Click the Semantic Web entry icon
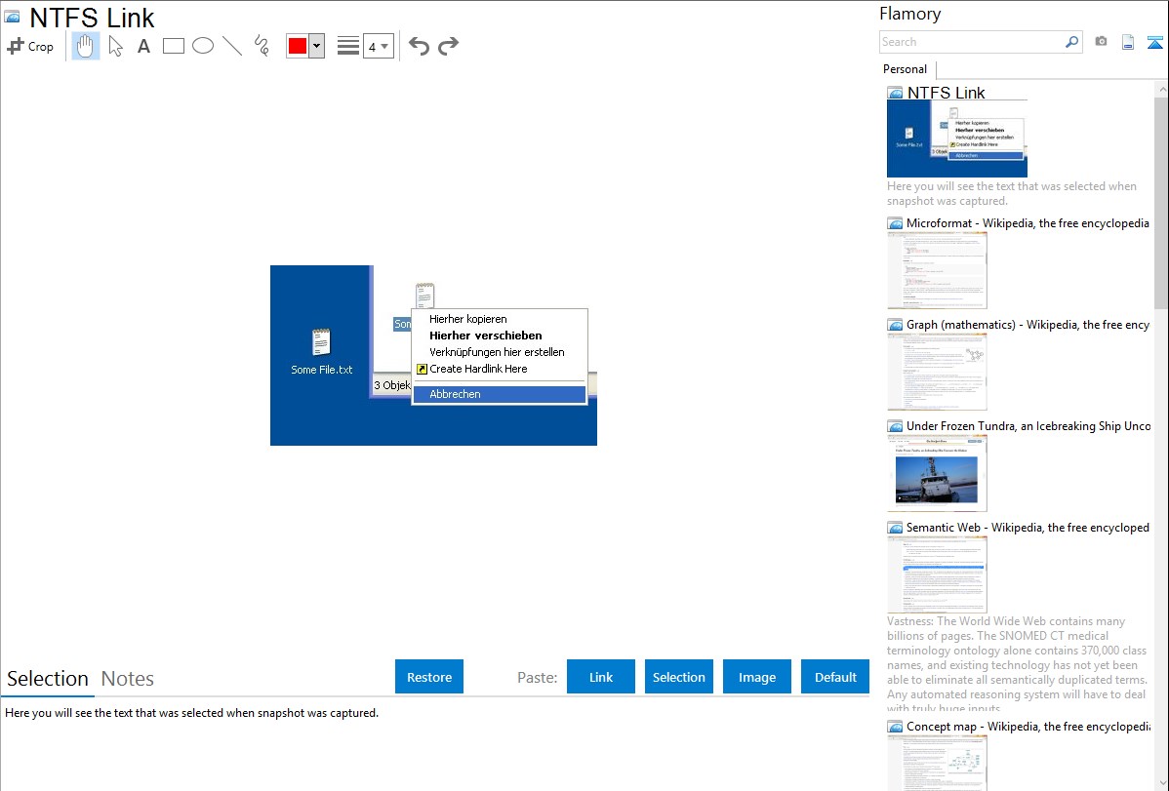 [896, 528]
